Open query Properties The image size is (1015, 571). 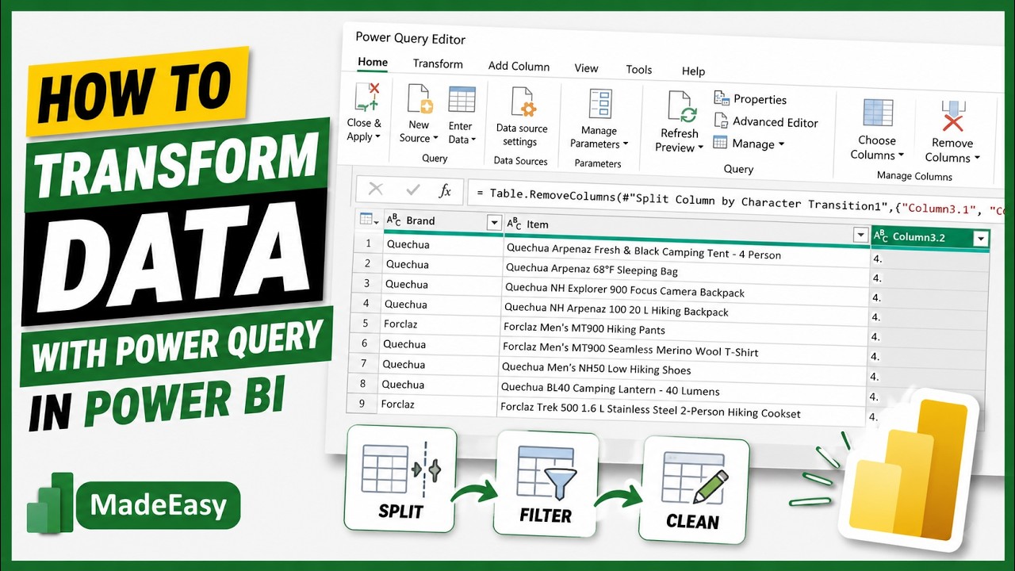pyautogui.click(x=750, y=99)
